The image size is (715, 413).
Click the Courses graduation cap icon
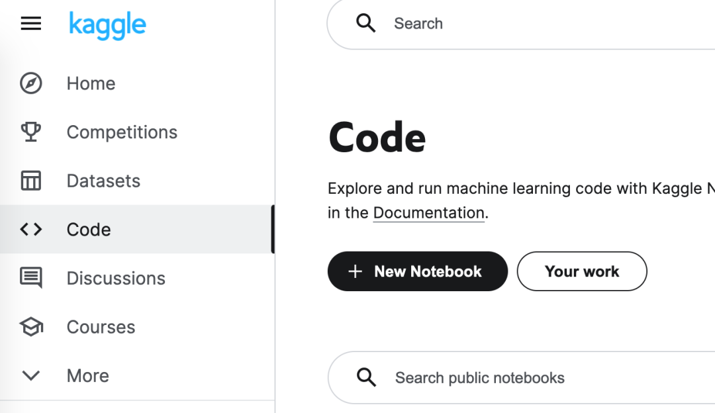point(31,327)
